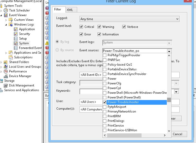Check the PowerCpl source
This screenshot has height=143, width=196.
tap(105, 88)
